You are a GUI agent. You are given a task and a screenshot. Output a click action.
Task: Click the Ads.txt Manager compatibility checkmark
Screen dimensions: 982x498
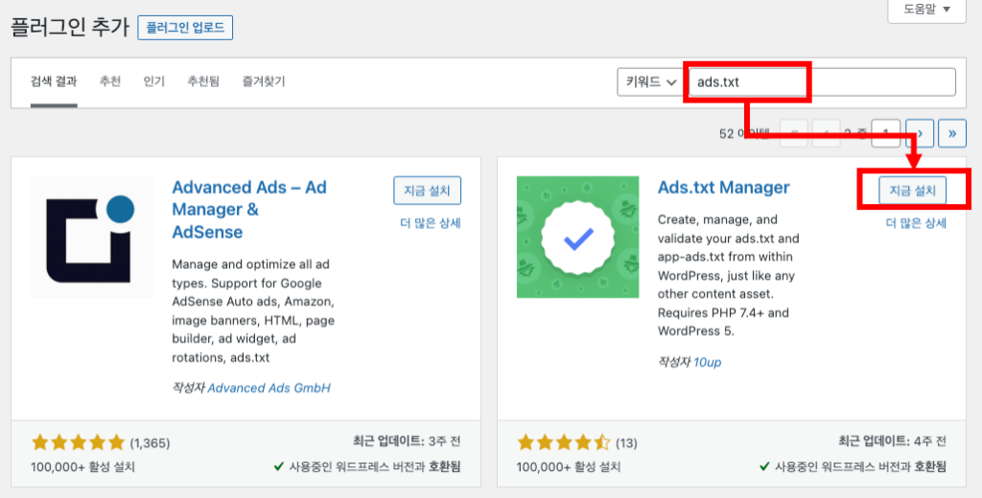pos(764,466)
